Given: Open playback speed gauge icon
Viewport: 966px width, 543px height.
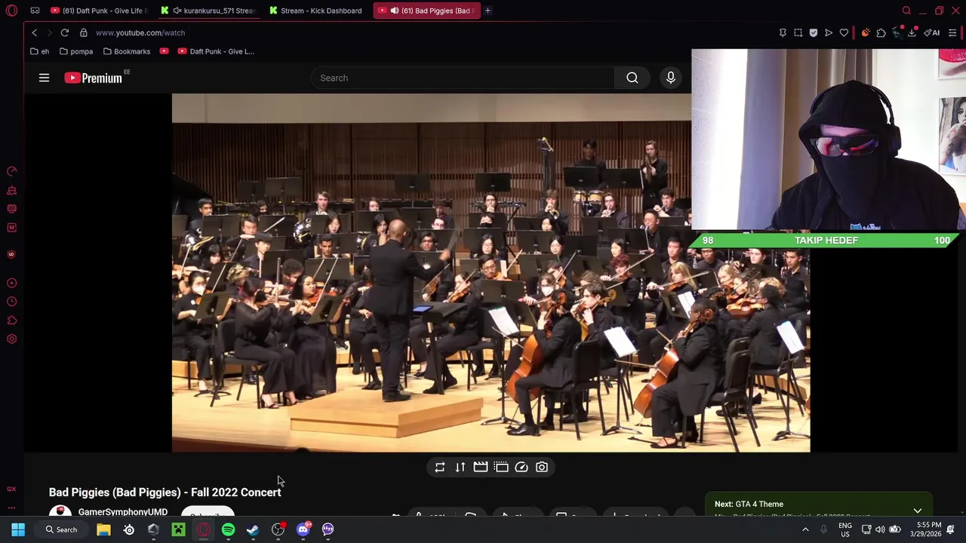Looking at the screenshot, I should [x=521, y=467].
